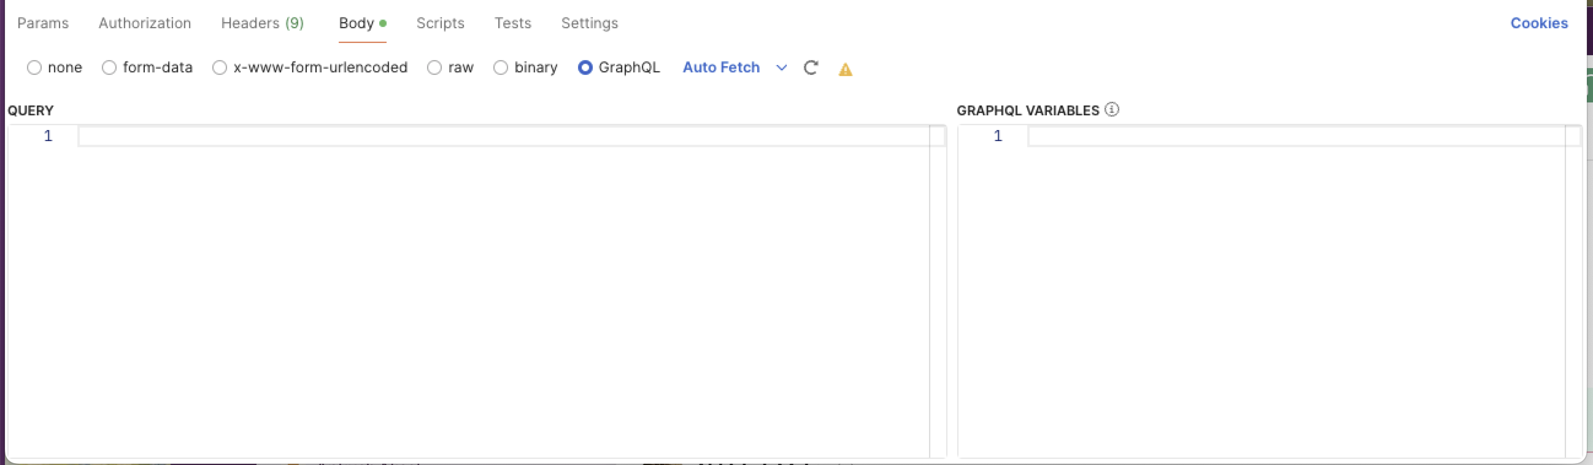Switch to the Scripts tab
1593x465 pixels.
tap(440, 23)
